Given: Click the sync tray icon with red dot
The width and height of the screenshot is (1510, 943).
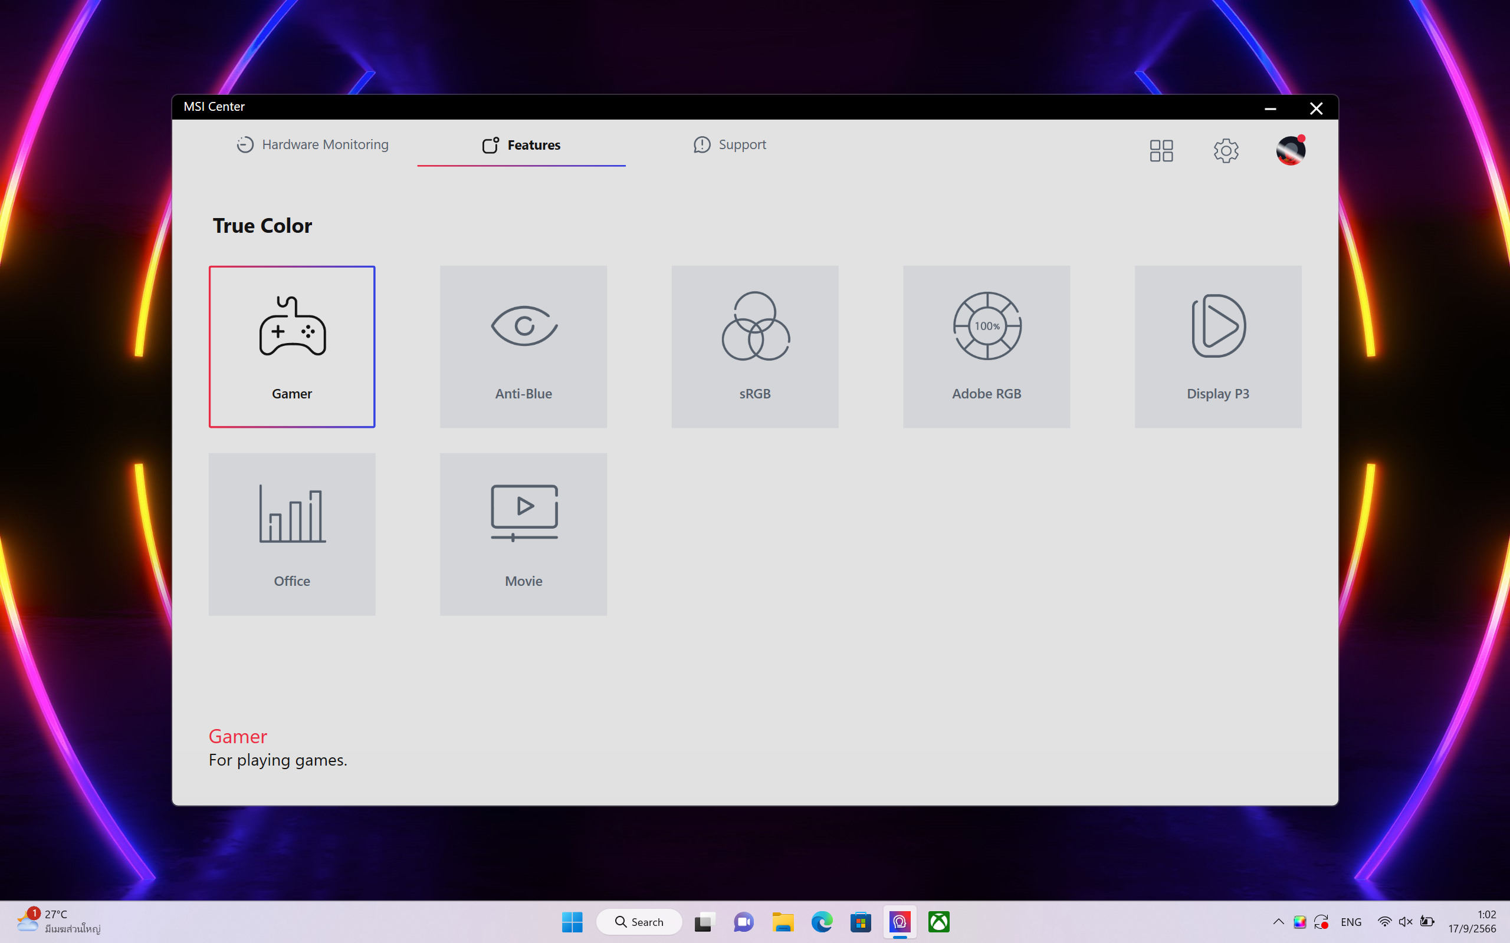Looking at the screenshot, I should pyautogui.click(x=1321, y=922).
